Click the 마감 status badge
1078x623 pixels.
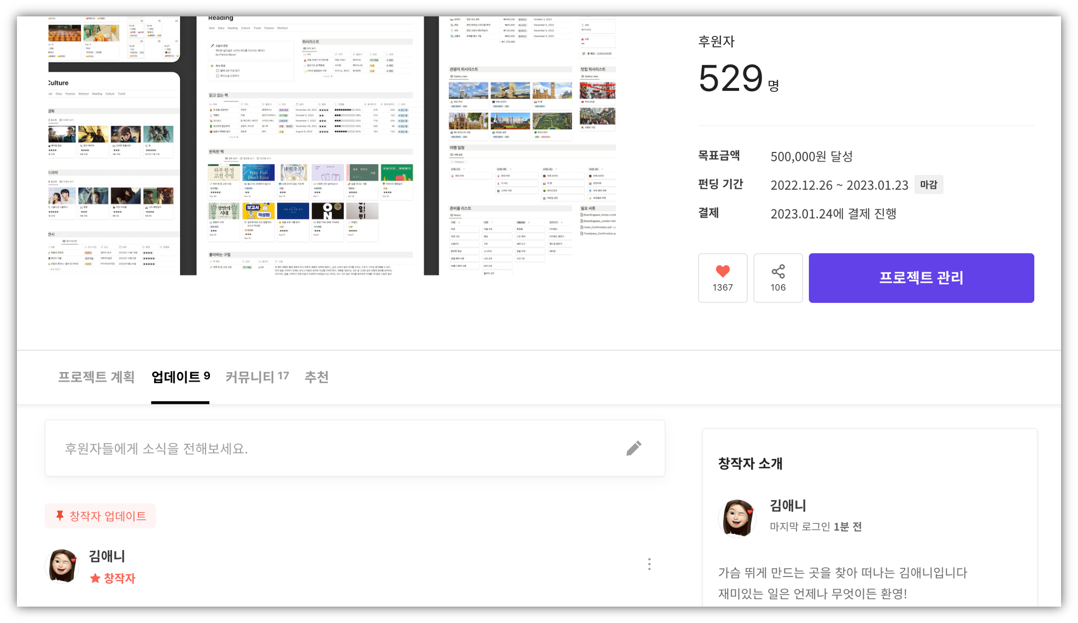[x=928, y=185]
